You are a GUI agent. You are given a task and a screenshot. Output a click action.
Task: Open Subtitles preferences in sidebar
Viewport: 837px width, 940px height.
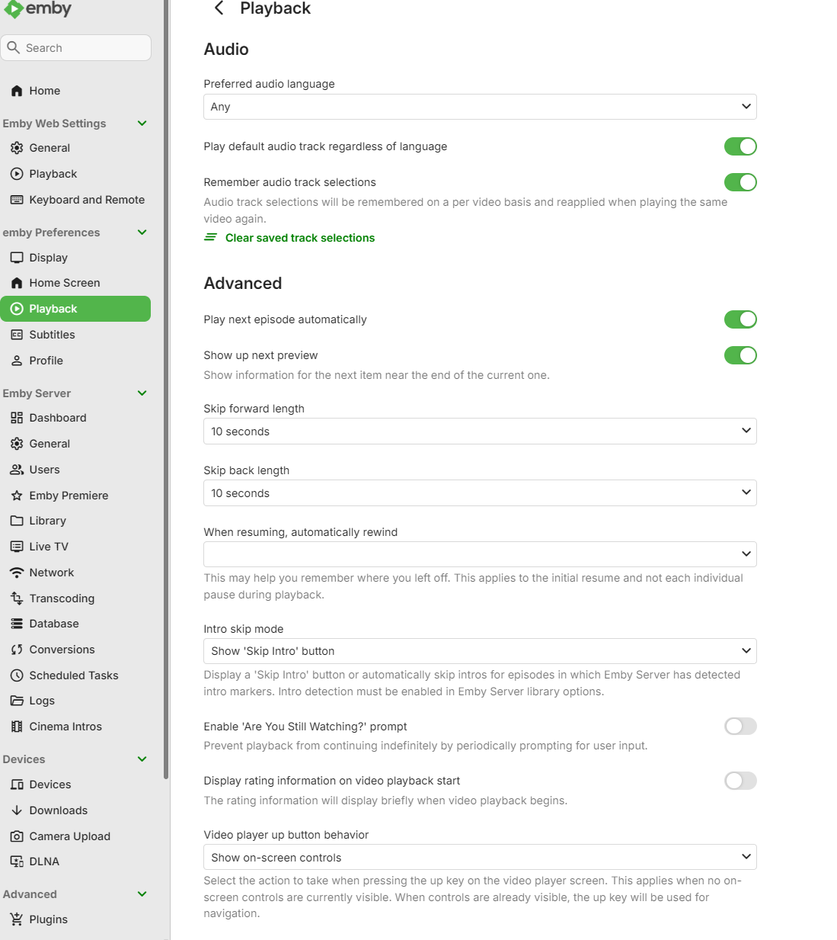[52, 335]
